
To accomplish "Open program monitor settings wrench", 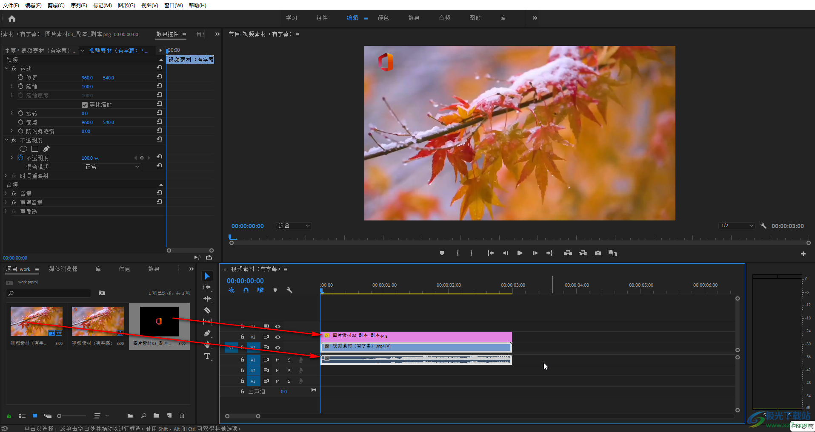I will tap(764, 226).
